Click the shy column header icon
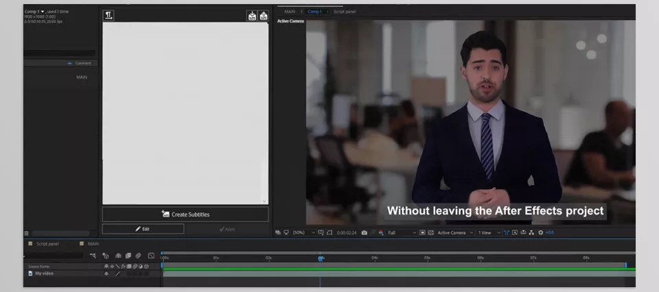The height and width of the screenshot is (292, 659). pos(106,267)
